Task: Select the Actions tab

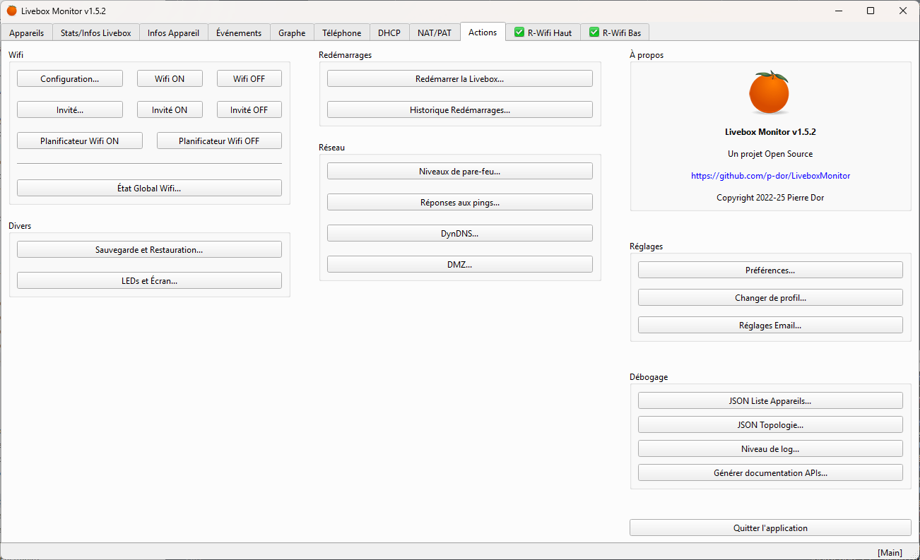Action: 483,32
